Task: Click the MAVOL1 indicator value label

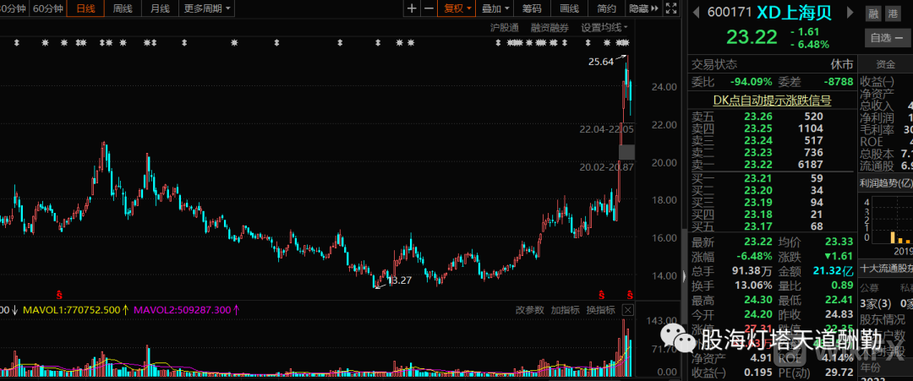Action: point(76,310)
